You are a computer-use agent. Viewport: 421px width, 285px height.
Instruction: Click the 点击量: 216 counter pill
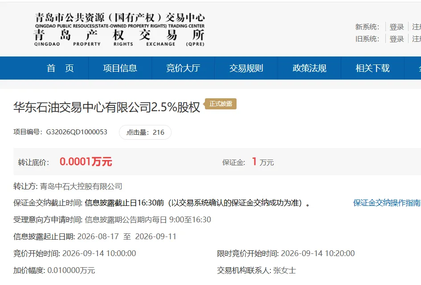coord(145,132)
